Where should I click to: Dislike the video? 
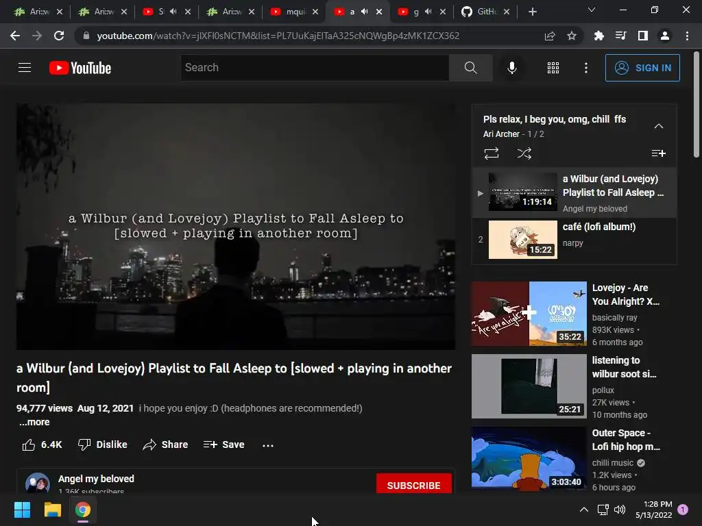103,444
